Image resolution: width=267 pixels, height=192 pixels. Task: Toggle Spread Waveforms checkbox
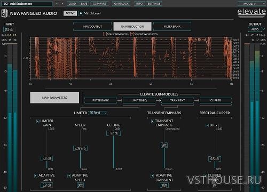tap(132, 34)
